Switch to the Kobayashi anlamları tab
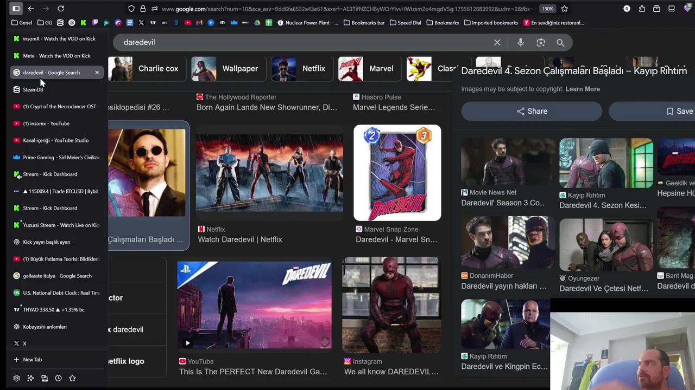Viewport: 695px width, 390px height. point(56,327)
